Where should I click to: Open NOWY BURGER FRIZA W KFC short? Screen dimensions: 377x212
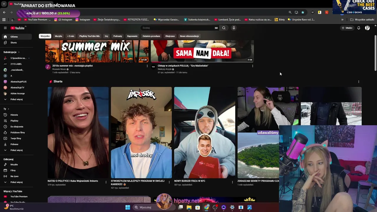pyautogui.click(x=204, y=132)
